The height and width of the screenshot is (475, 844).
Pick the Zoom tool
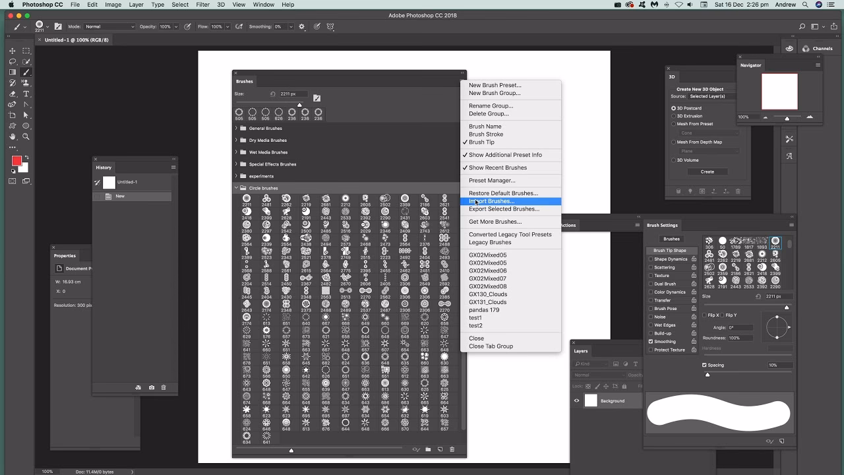[x=26, y=137]
